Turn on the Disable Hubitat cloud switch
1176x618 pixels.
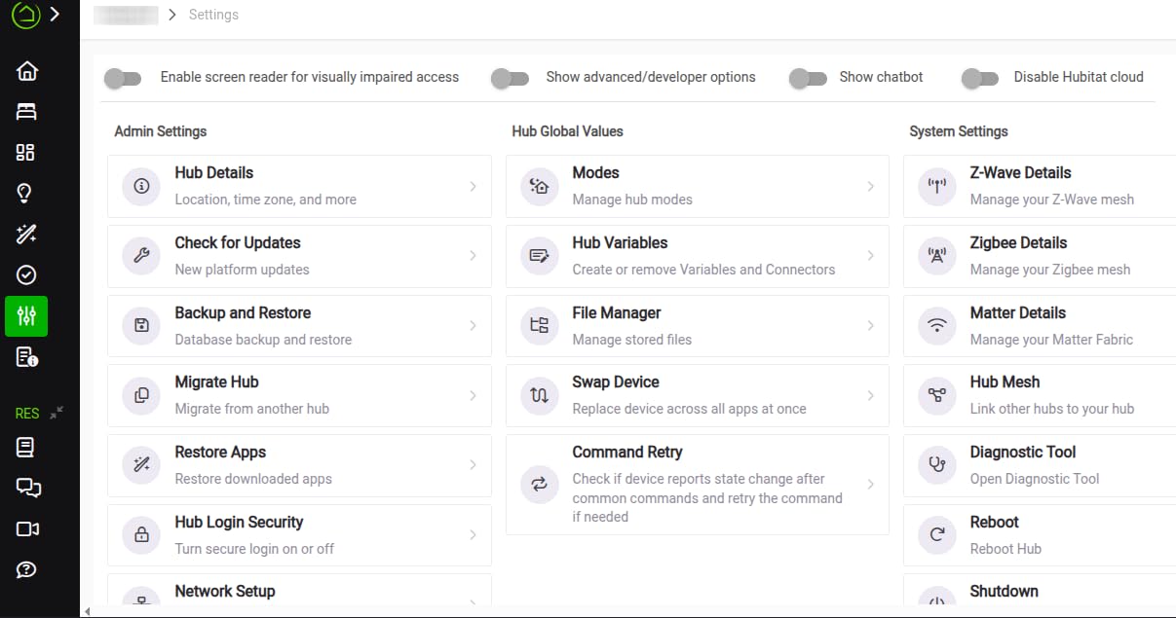(979, 78)
